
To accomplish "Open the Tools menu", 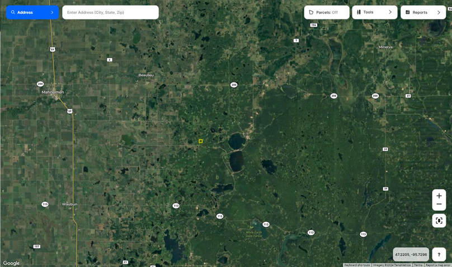I will click(374, 12).
